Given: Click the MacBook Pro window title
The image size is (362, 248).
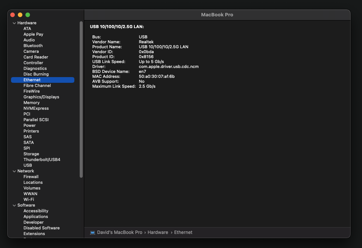Looking at the screenshot, I should tap(217, 15).
